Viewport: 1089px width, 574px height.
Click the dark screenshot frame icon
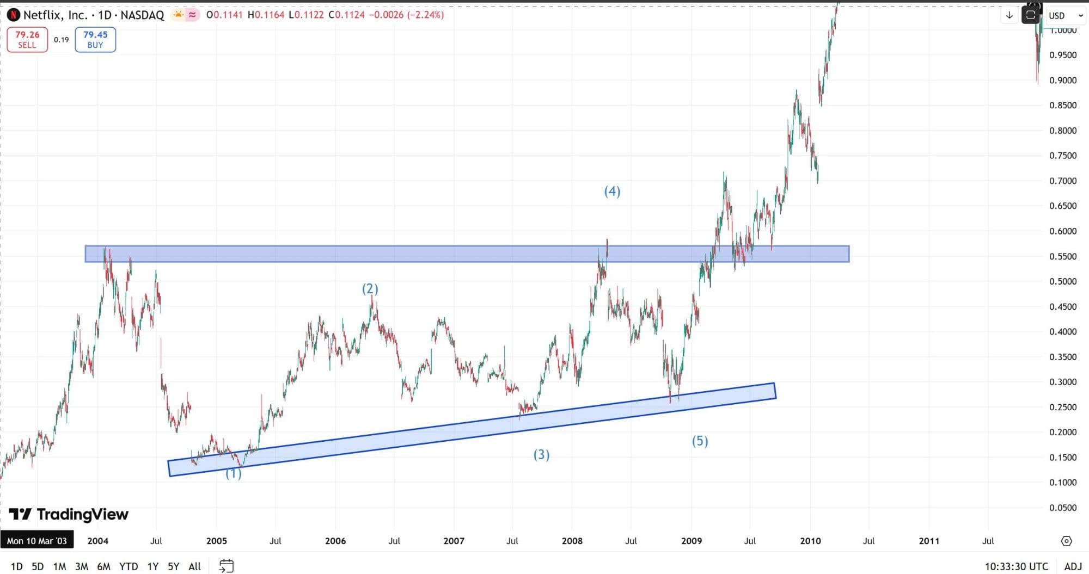click(1030, 15)
